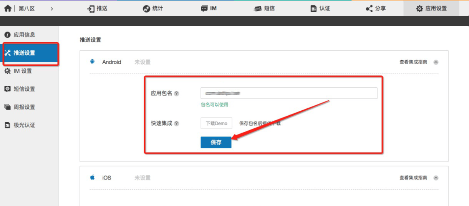Click the 应用包名 text input field

pos(288,93)
